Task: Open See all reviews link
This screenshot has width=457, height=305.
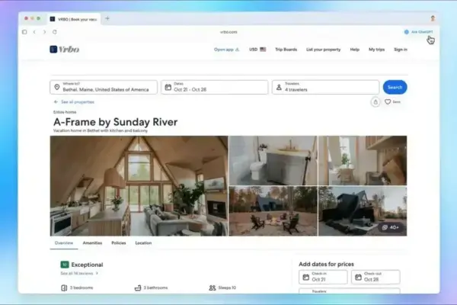Action: 79,274
